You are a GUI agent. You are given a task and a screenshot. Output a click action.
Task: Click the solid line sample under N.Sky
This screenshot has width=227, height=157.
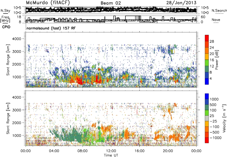tap(5, 13)
